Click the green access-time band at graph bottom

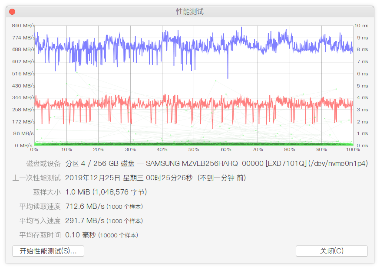point(194,144)
